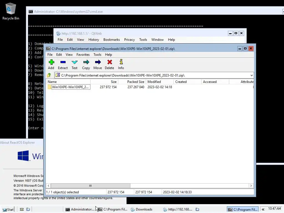Click the Start button on taskbar
The width and height of the screenshot is (284, 213).
click(8, 209)
